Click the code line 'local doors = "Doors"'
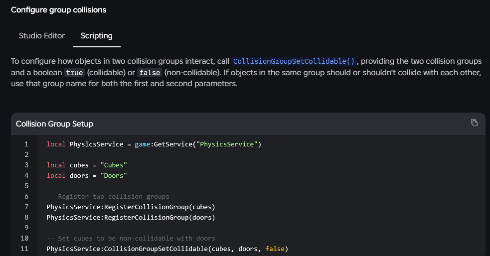Image resolution: width=490 pixels, height=256 pixels. pyautogui.click(x=87, y=176)
